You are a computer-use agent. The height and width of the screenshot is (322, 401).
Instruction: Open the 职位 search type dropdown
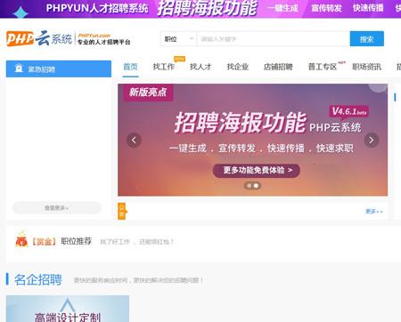point(179,39)
